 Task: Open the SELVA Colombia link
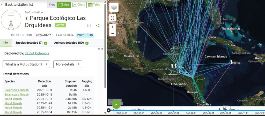37,53
